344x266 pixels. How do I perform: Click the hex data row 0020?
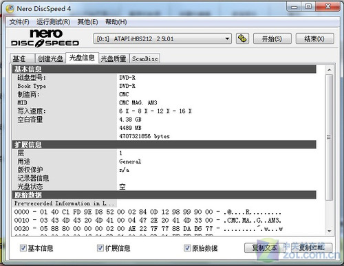point(149,229)
